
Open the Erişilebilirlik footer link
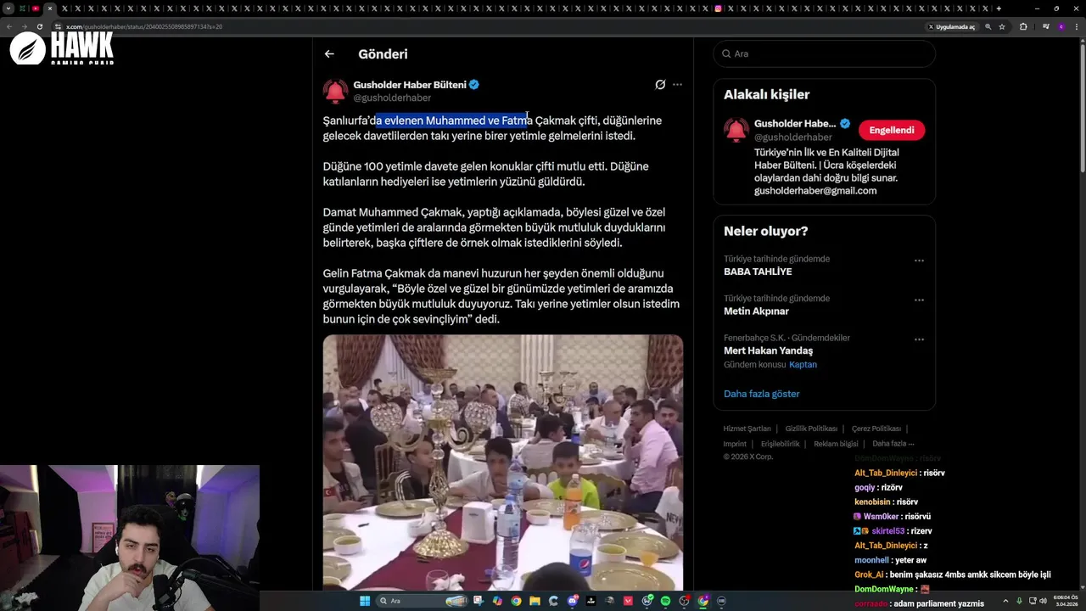(x=780, y=444)
